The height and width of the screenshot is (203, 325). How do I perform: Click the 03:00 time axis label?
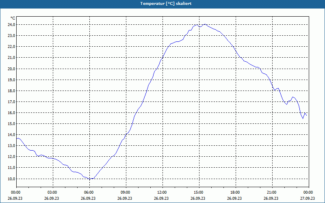[x=53, y=192]
